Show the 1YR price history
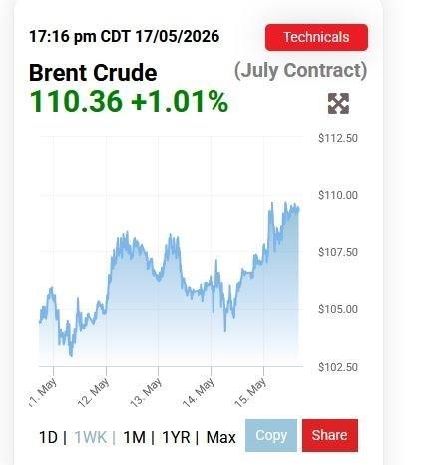The width and height of the screenshot is (428, 465). click(x=176, y=437)
